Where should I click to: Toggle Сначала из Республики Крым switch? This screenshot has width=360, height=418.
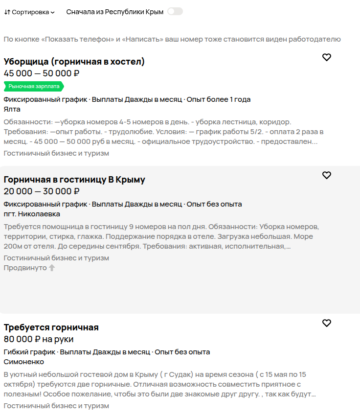(x=175, y=11)
